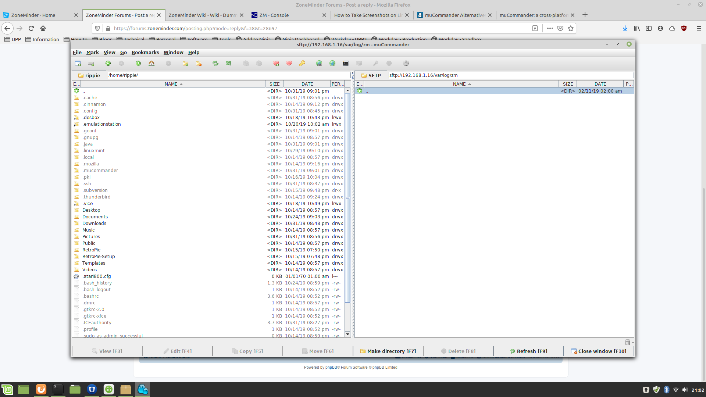
Task: Bookmark this page with star icon
Action: 571,28
